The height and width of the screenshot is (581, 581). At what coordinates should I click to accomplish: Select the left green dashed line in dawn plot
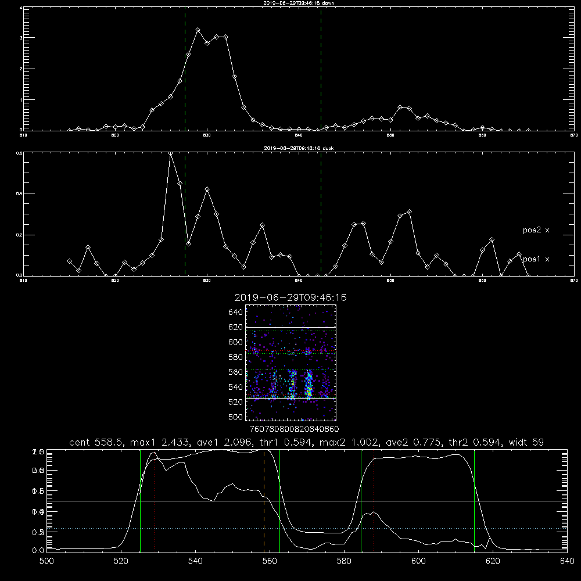point(185,69)
